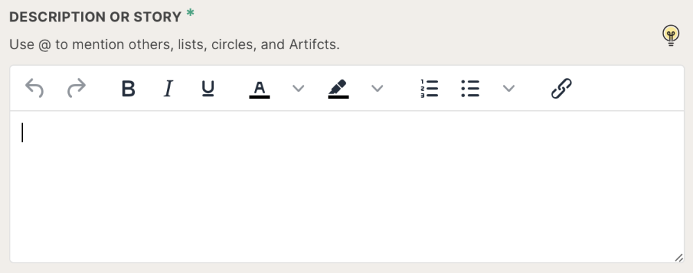Toggle bold formatting
Viewport: 693px width, 273px height.
[128, 89]
